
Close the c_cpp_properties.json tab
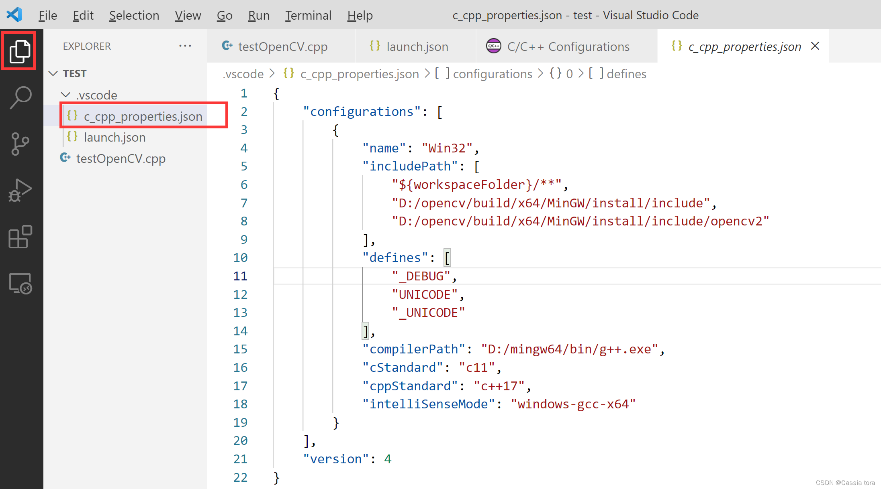point(815,46)
